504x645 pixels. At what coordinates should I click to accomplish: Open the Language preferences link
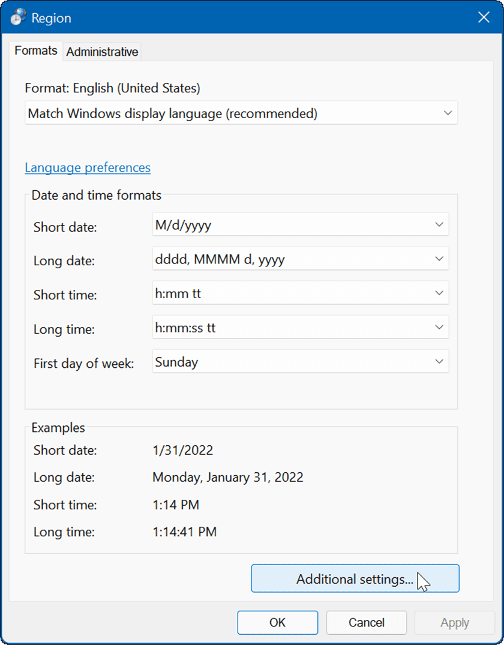88,167
